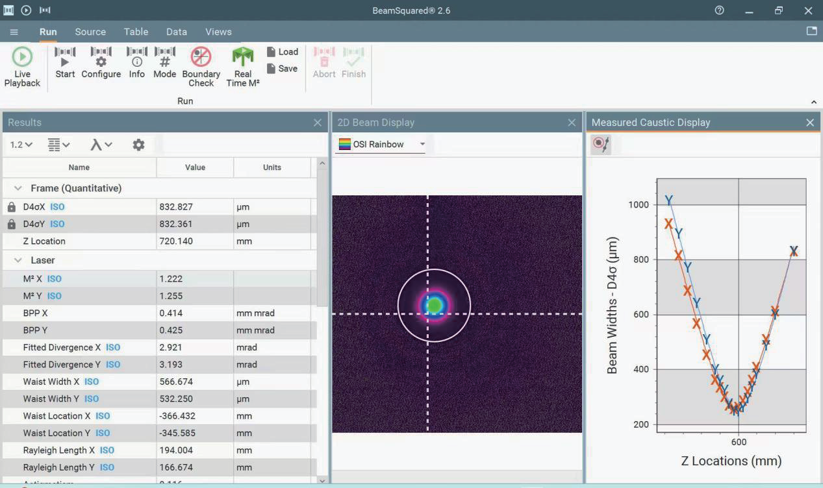Toggle the lock on the D4σX row
Image resolution: width=823 pixels, height=488 pixels.
[x=12, y=207]
